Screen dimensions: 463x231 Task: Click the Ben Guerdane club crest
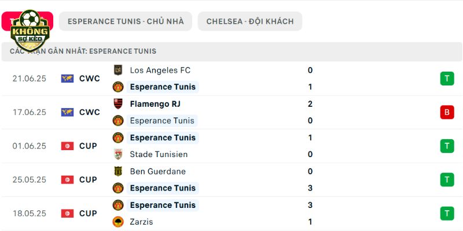coord(118,171)
